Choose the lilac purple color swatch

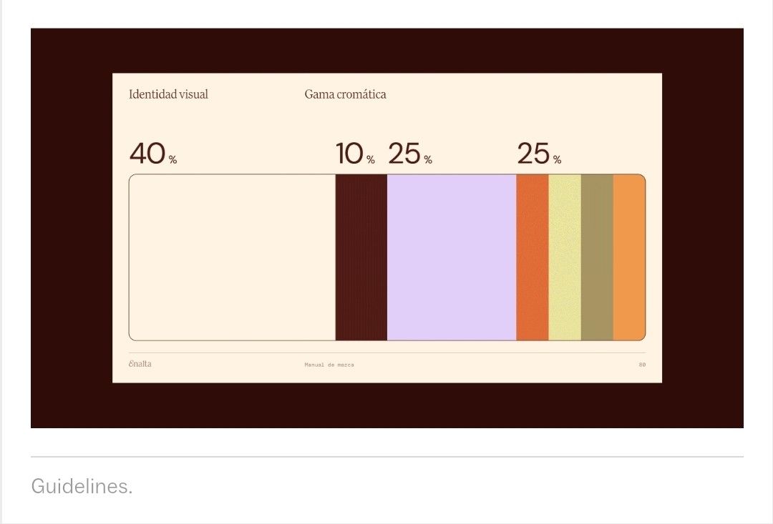click(x=451, y=257)
